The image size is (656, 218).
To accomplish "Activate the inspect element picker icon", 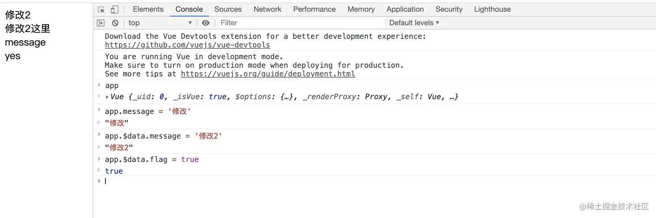I will 102,10.
